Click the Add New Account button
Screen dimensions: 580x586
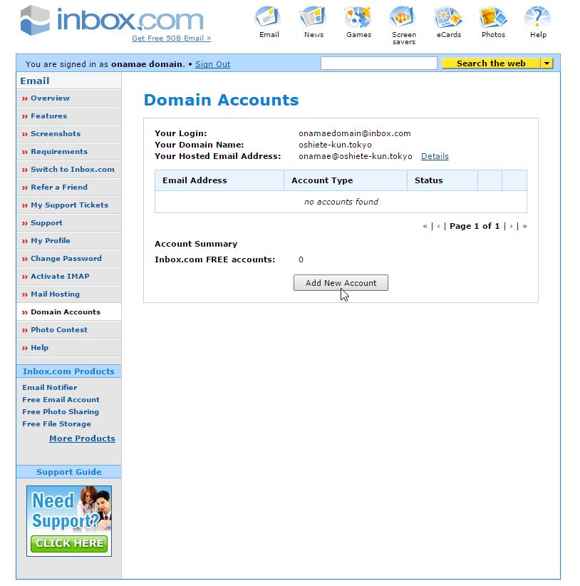[341, 283]
